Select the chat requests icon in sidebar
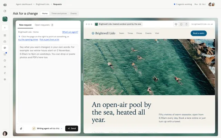The width and height of the screenshot is (221, 138). click(5, 48)
